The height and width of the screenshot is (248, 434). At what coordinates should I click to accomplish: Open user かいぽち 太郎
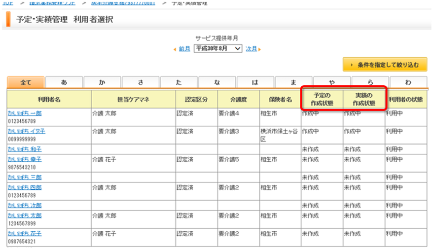[25, 215]
